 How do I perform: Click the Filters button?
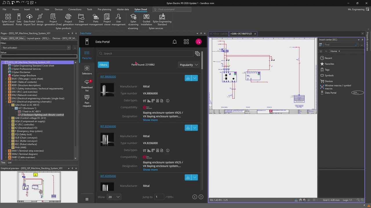click(103, 65)
